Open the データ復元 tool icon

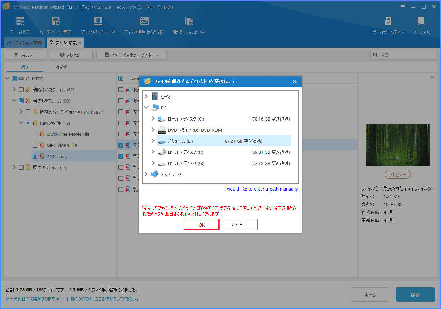[x=20, y=21]
